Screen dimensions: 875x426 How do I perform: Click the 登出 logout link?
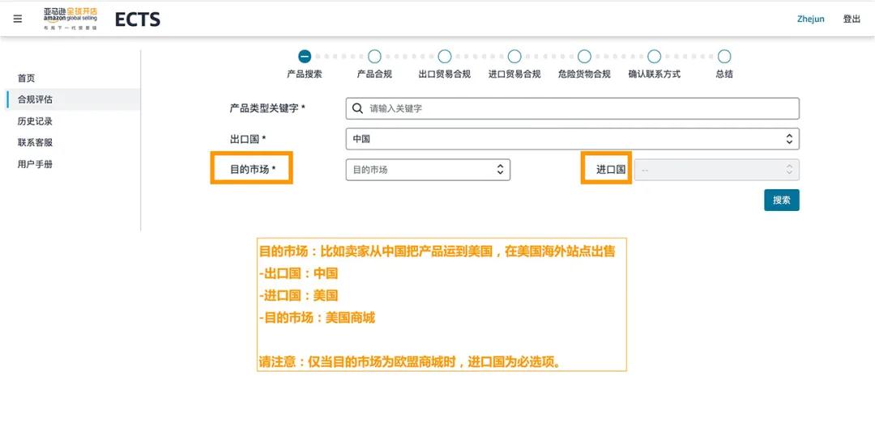[852, 19]
